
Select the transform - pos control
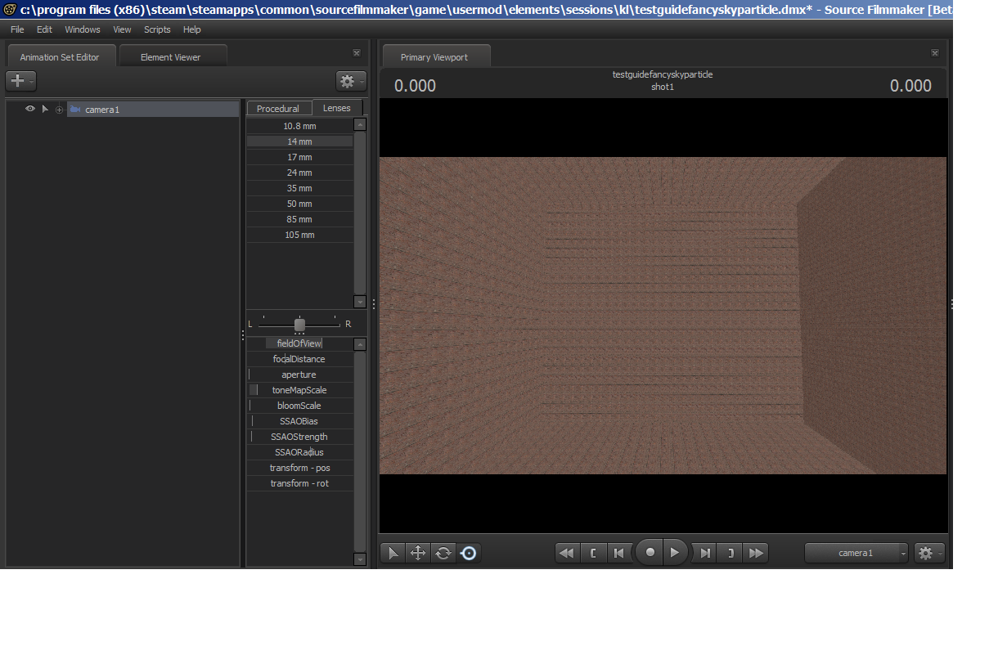point(299,468)
